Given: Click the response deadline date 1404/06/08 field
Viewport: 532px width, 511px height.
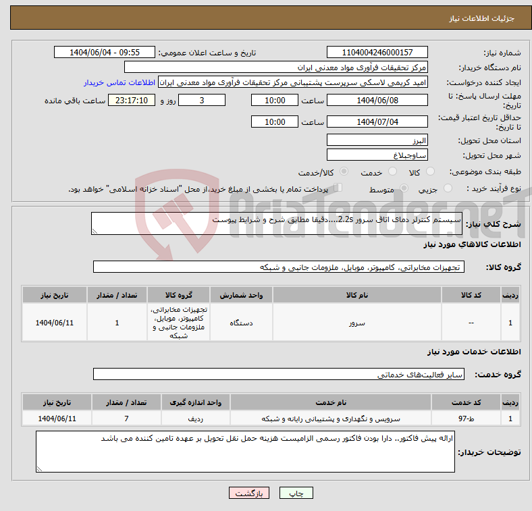Looking at the screenshot, I should click(377, 100).
